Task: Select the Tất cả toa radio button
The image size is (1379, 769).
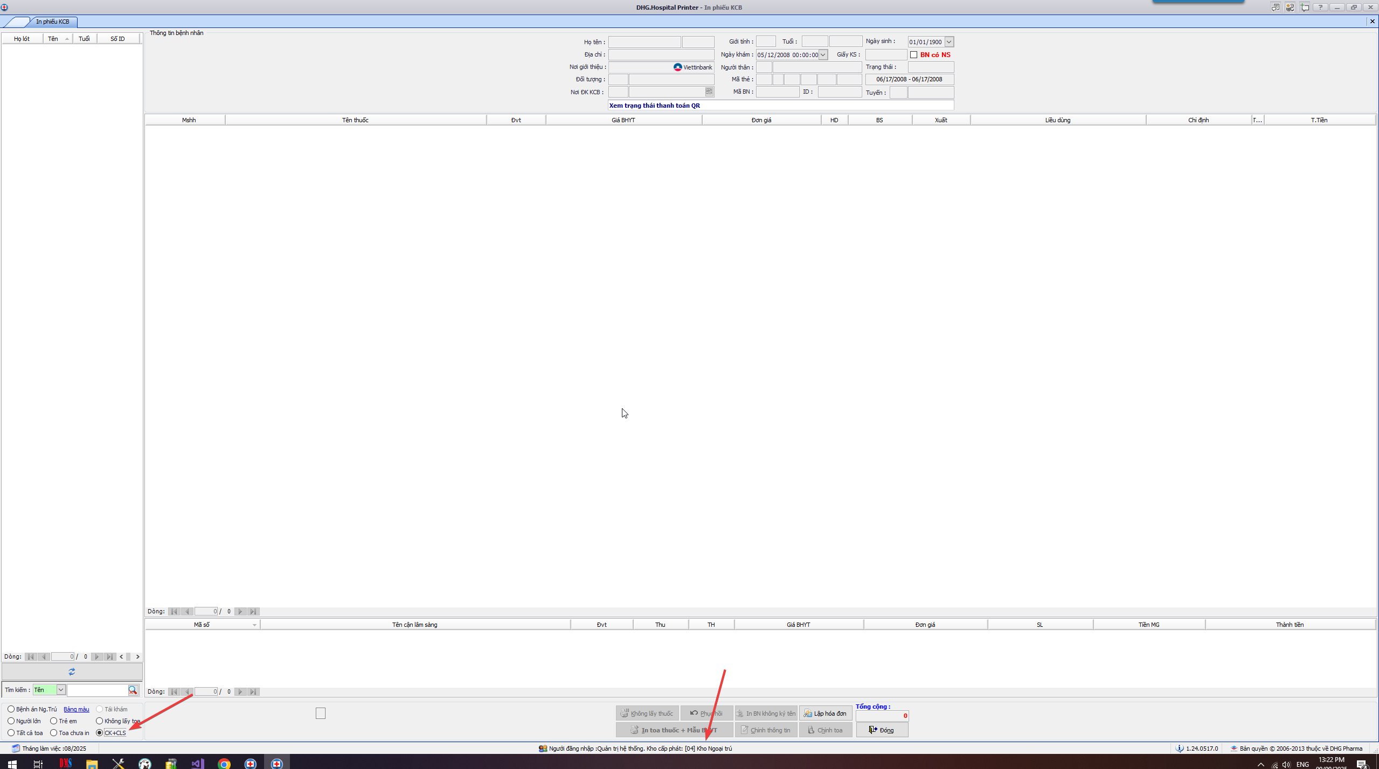Action: [11, 733]
